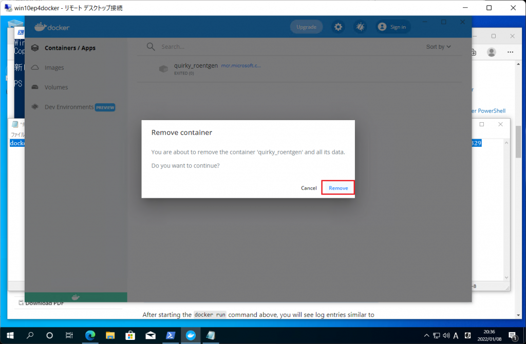Show hidden system tray icons
The width and height of the screenshot is (526, 344).
click(427, 335)
